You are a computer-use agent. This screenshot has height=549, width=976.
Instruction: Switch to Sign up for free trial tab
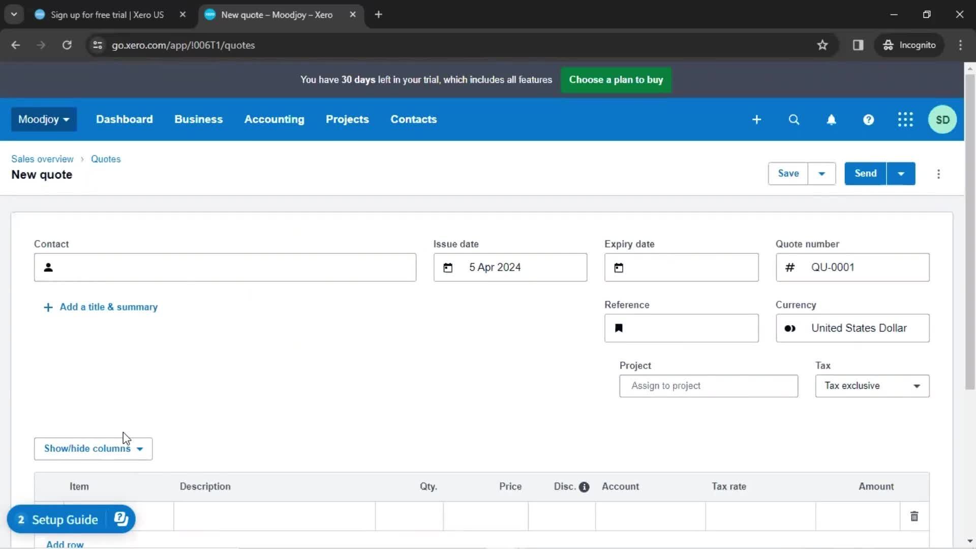107,15
